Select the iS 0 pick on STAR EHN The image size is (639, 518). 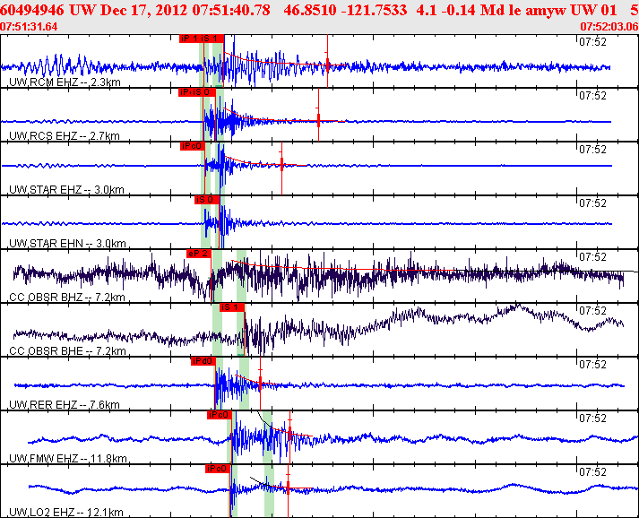pos(206,200)
